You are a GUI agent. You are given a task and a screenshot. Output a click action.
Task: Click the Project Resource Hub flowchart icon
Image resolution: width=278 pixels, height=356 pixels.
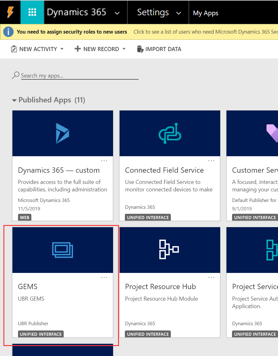click(x=170, y=250)
